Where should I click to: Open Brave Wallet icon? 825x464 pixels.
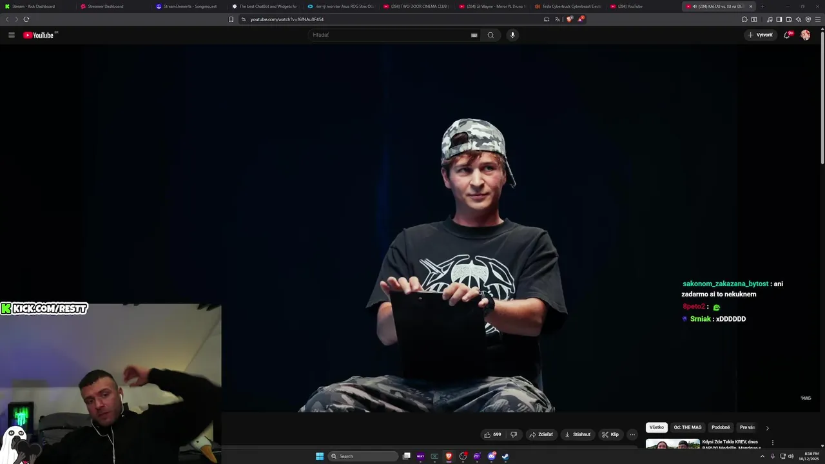pyautogui.click(x=789, y=19)
